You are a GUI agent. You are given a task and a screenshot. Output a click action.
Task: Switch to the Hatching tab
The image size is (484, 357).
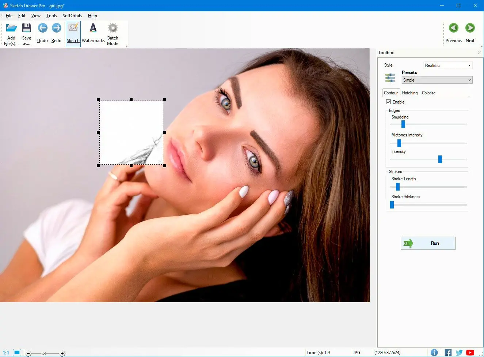pos(409,93)
